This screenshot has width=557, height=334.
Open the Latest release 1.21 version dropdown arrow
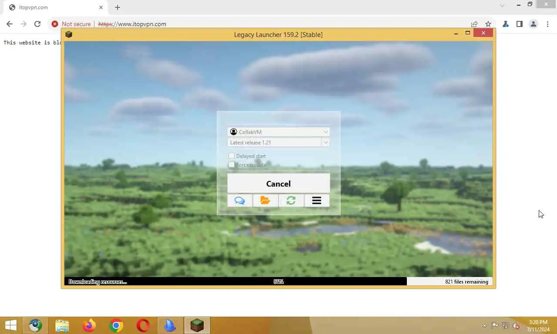tap(325, 142)
